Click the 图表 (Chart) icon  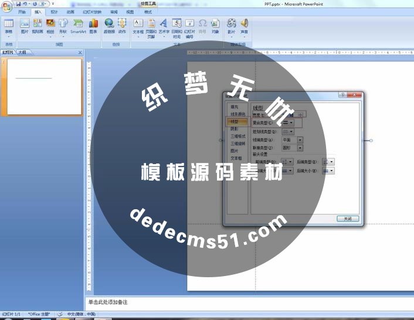click(x=93, y=26)
